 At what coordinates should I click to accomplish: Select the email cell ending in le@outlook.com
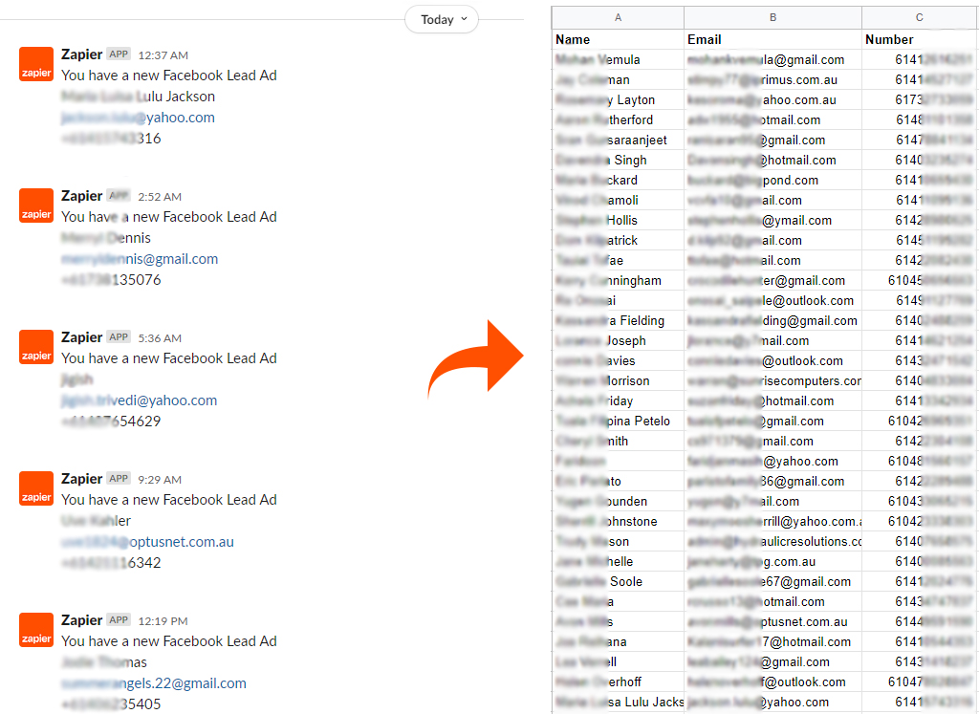click(772, 301)
